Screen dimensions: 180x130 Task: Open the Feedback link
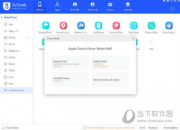(x=153, y=127)
